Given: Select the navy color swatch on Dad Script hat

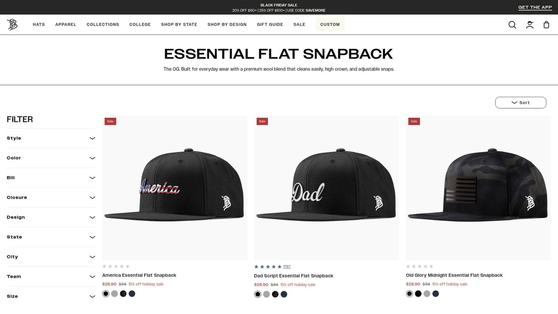Looking at the screenshot, I should click(284, 294).
